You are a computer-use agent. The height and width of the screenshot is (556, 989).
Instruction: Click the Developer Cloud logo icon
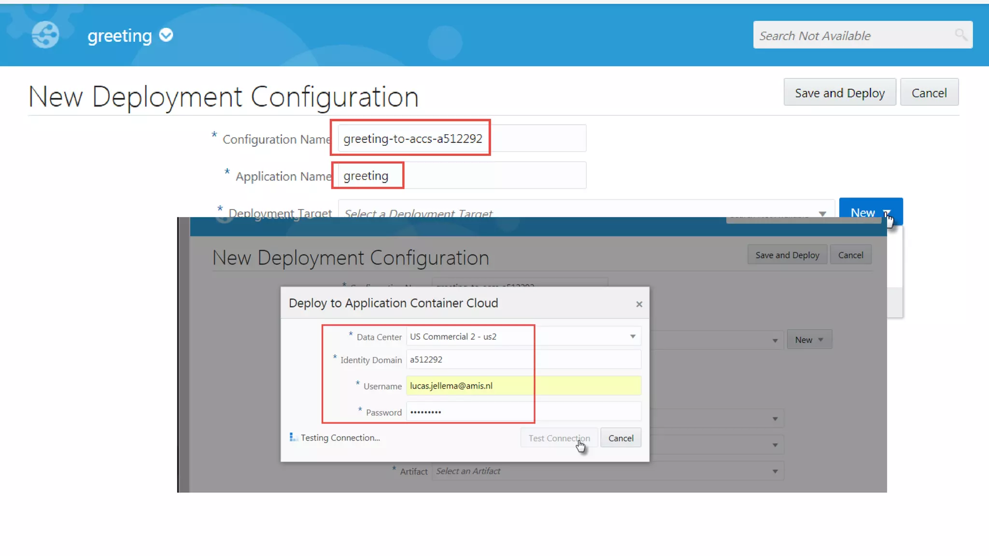pos(45,35)
